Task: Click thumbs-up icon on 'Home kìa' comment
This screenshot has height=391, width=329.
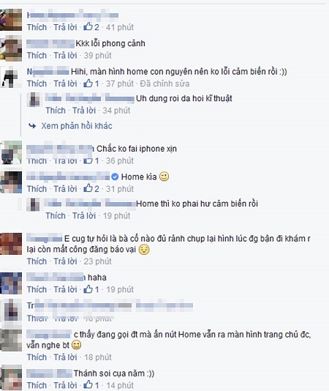Action: 88,188
